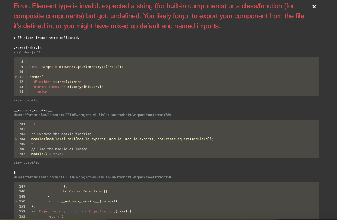Select the modules[moduleId].call statement
The image size is (337, 220).
tap(121, 139)
